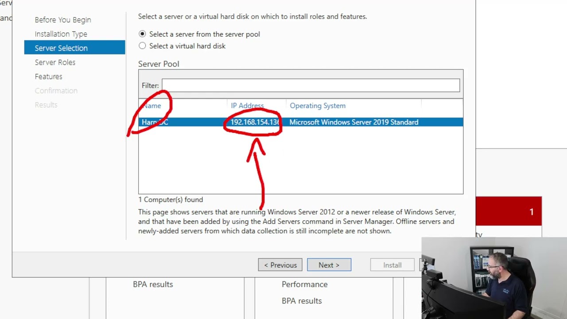Open the Before You Begin step
Image resolution: width=567 pixels, height=319 pixels.
pyautogui.click(x=63, y=20)
